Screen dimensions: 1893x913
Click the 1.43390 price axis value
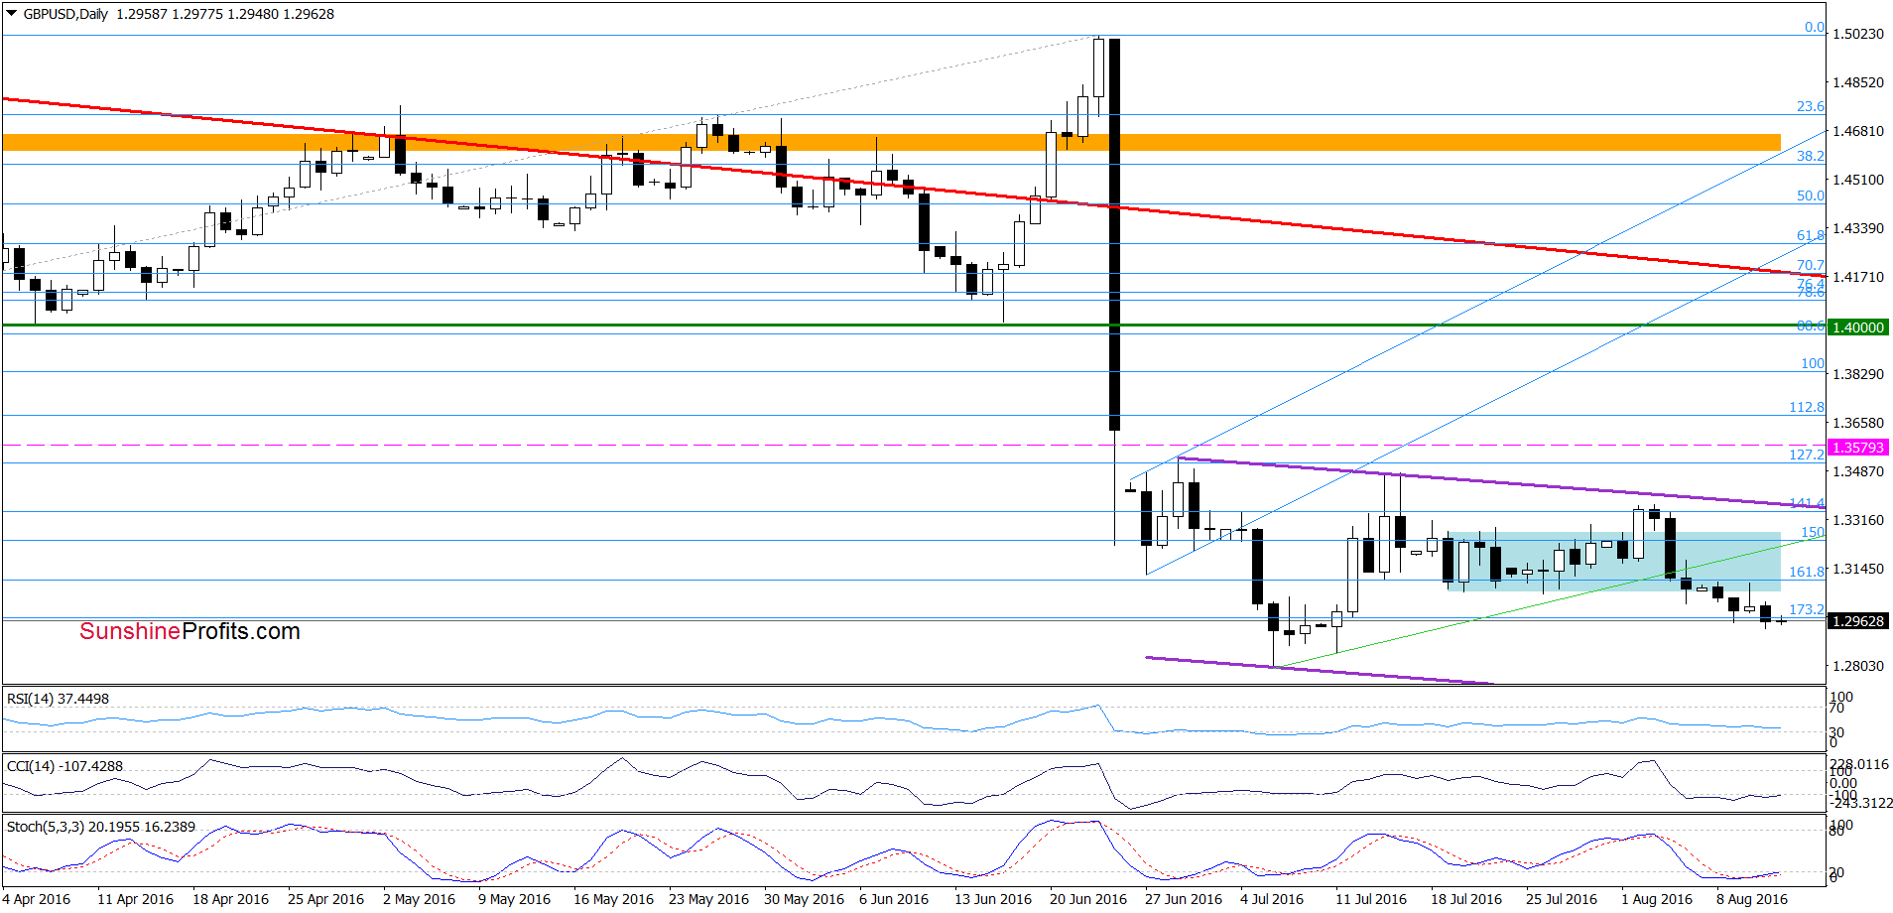click(x=1857, y=228)
